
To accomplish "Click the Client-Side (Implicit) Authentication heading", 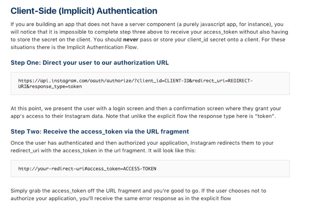I will tap(84, 10).
